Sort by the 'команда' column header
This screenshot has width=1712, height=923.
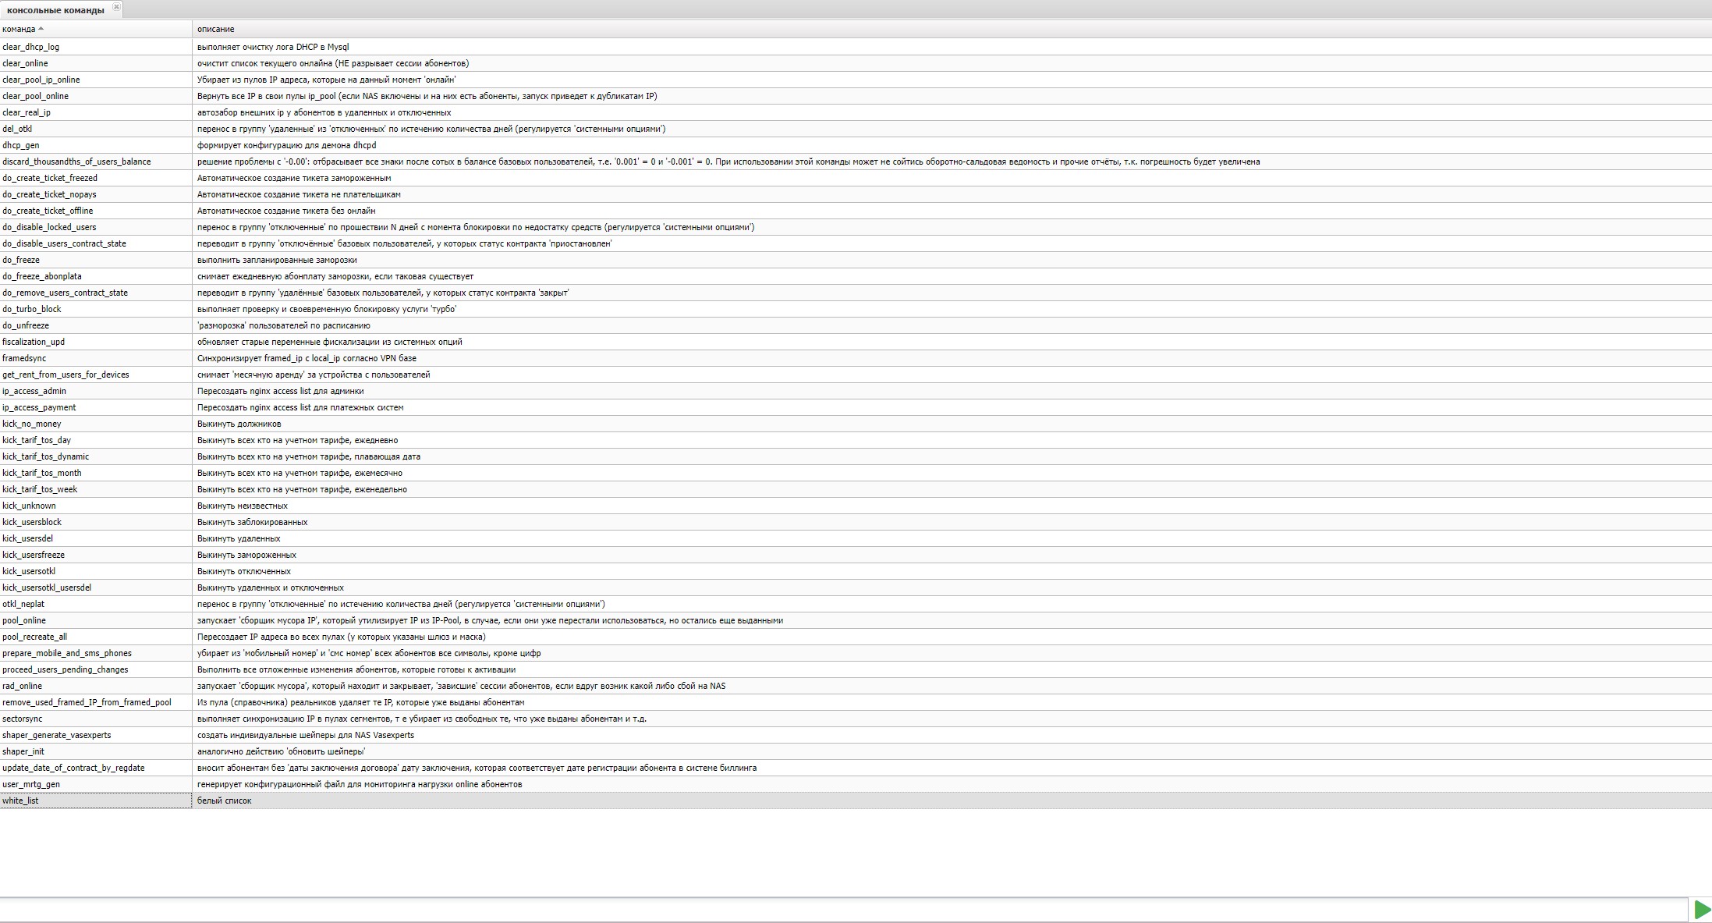(19, 29)
